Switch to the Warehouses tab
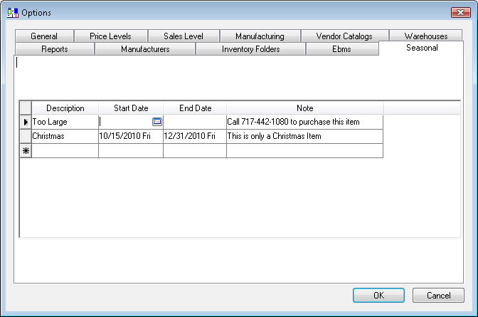The height and width of the screenshot is (317, 478). click(x=426, y=36)
